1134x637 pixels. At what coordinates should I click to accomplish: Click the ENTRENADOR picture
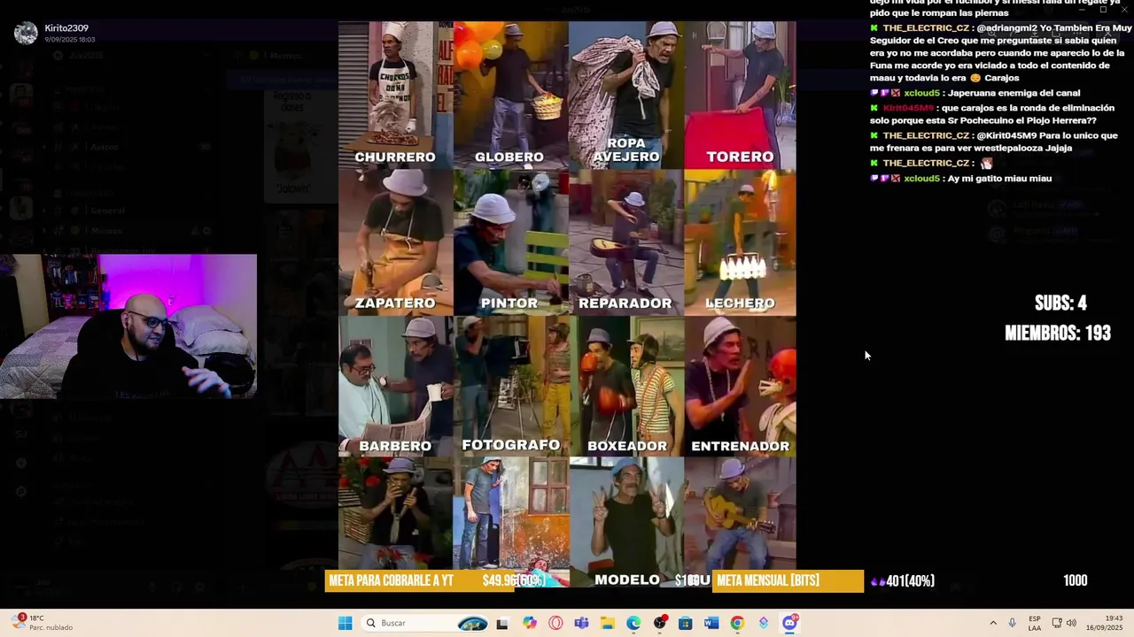pyautogui.click(x=740, y=386)
